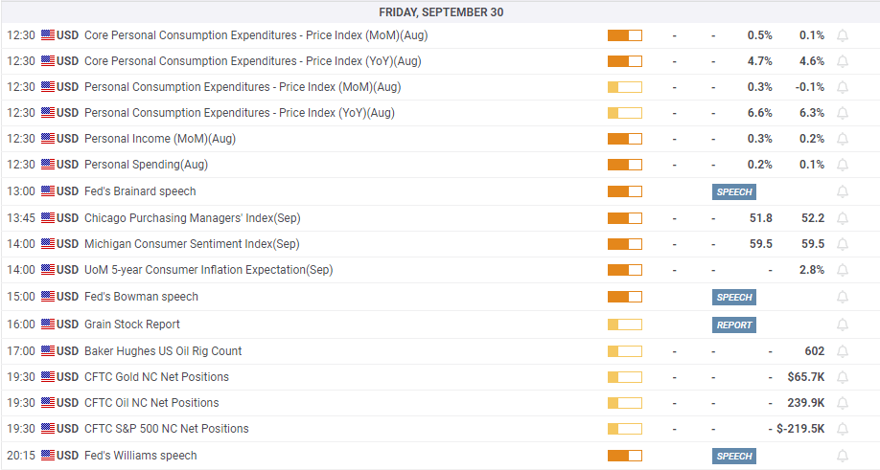Click US flag next to Fed's Bowman speech

48,297
